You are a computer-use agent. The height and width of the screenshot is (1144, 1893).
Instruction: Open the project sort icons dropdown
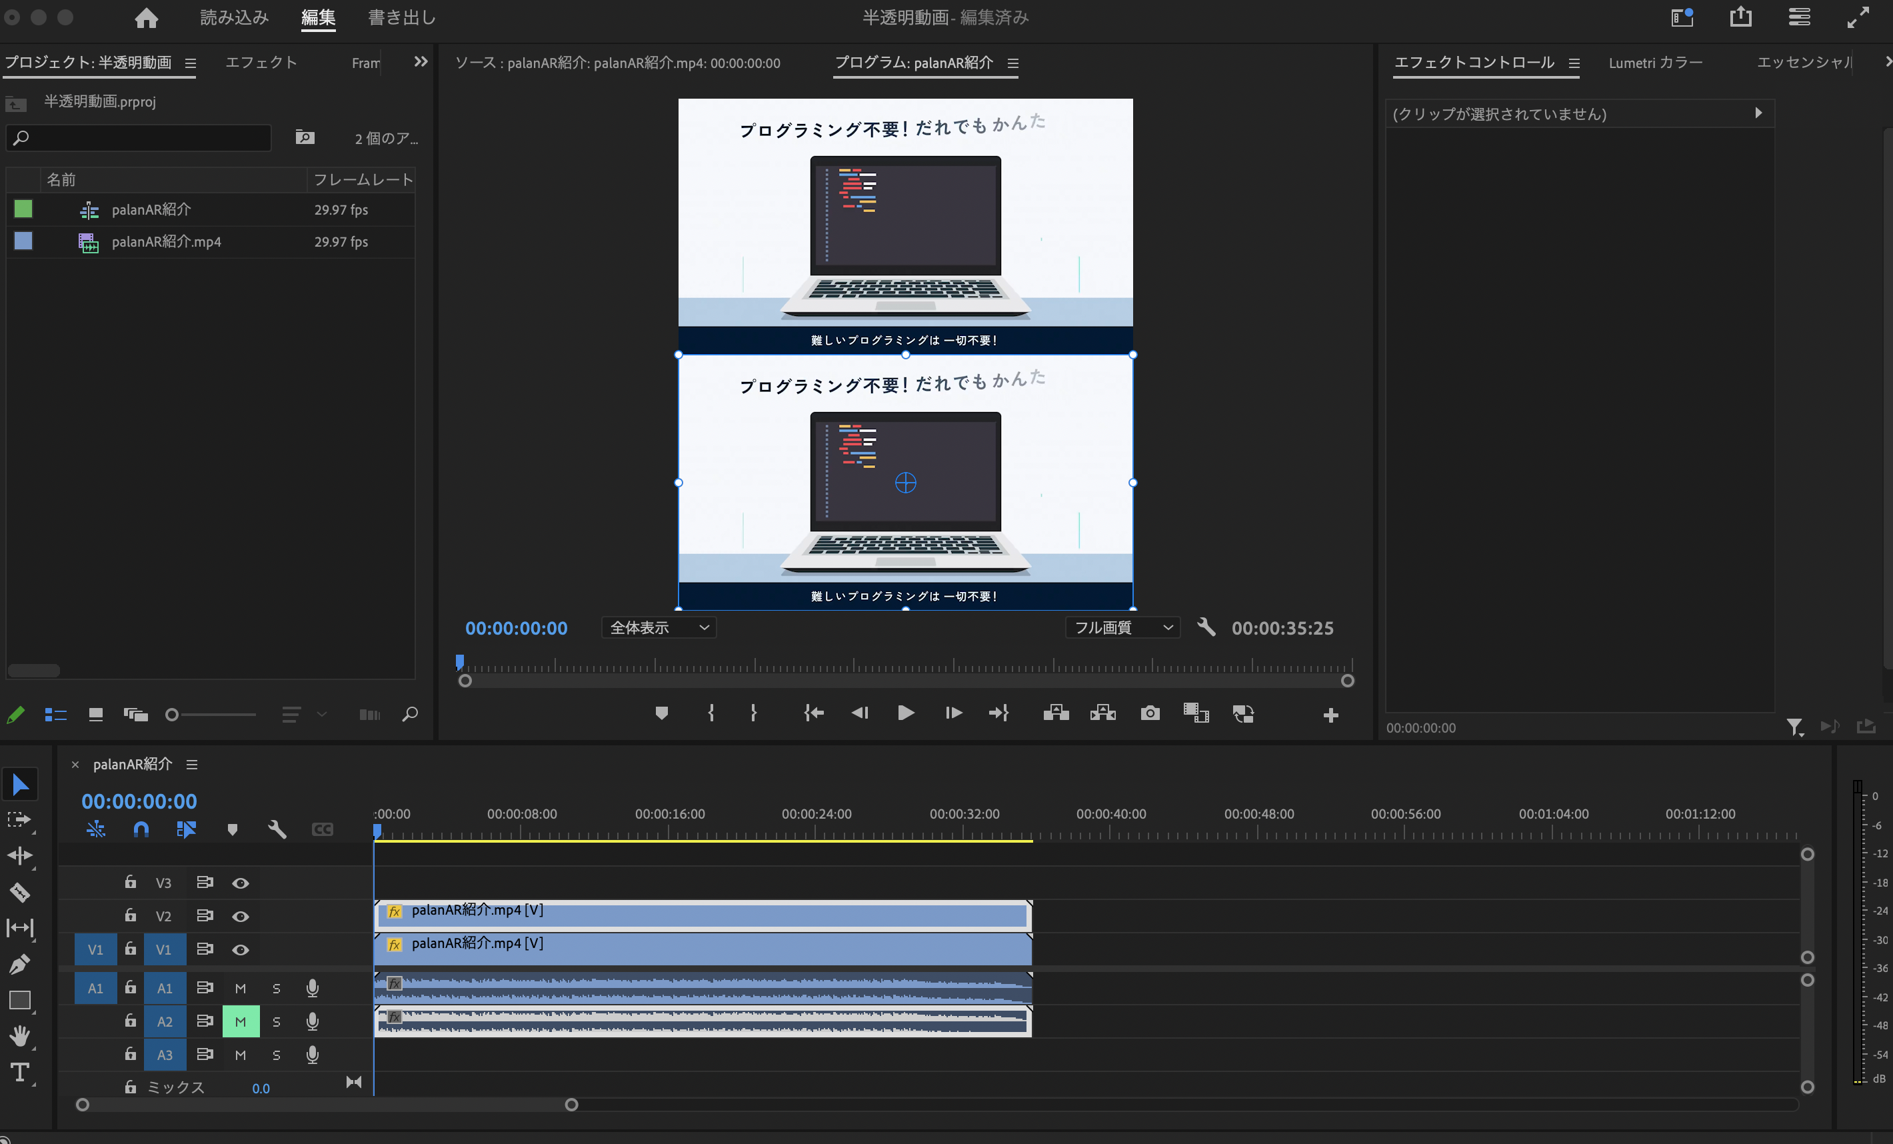303,715
